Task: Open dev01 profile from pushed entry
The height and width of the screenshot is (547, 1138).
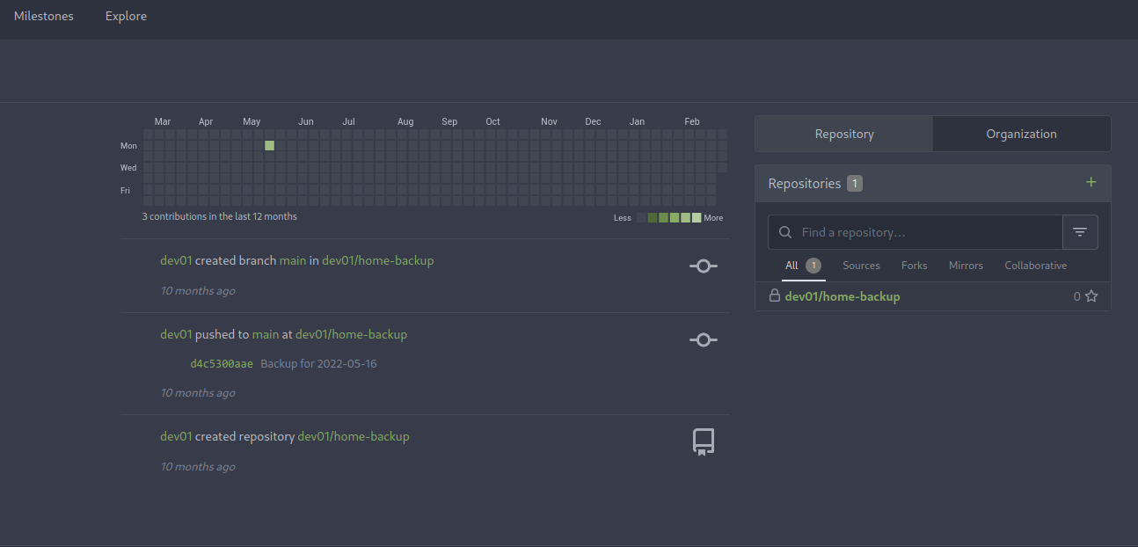Action: (176, 334)
